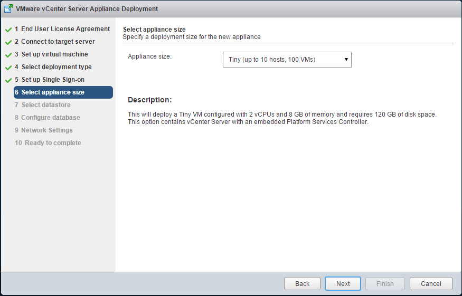Return to step 2 Connect to target server
The height and width of the screenshot is (296, 462).
point(55,42)
